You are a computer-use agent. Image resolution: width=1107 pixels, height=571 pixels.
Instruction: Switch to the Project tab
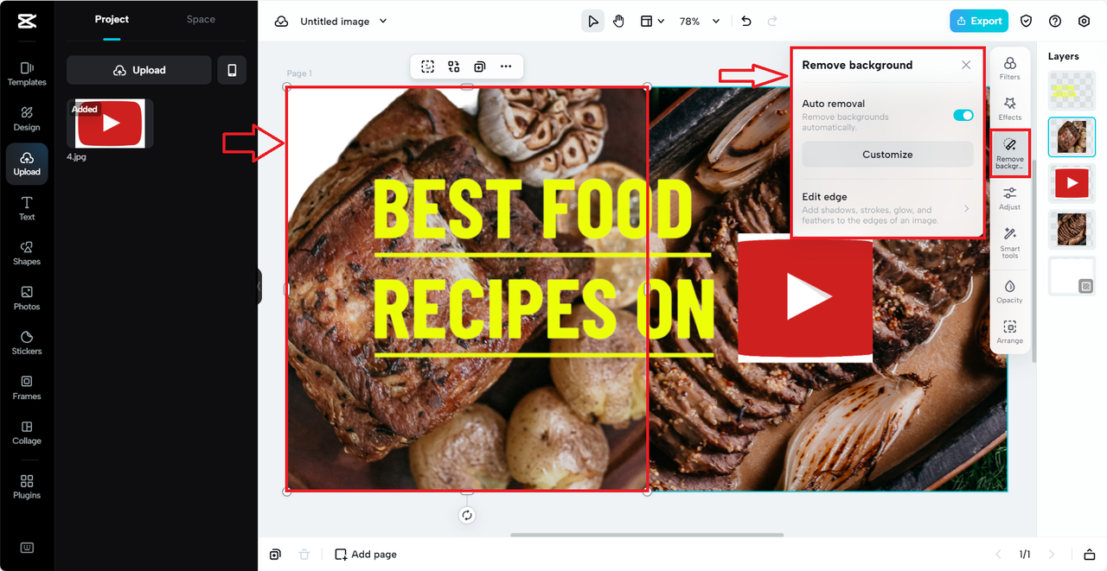[112, 19]
